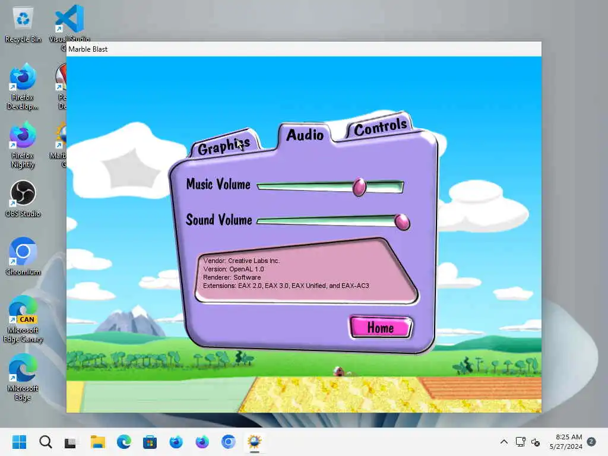Open Microsoft Edge desktop shortcut
Screen dimensions: 608x456
click(23, 377)
